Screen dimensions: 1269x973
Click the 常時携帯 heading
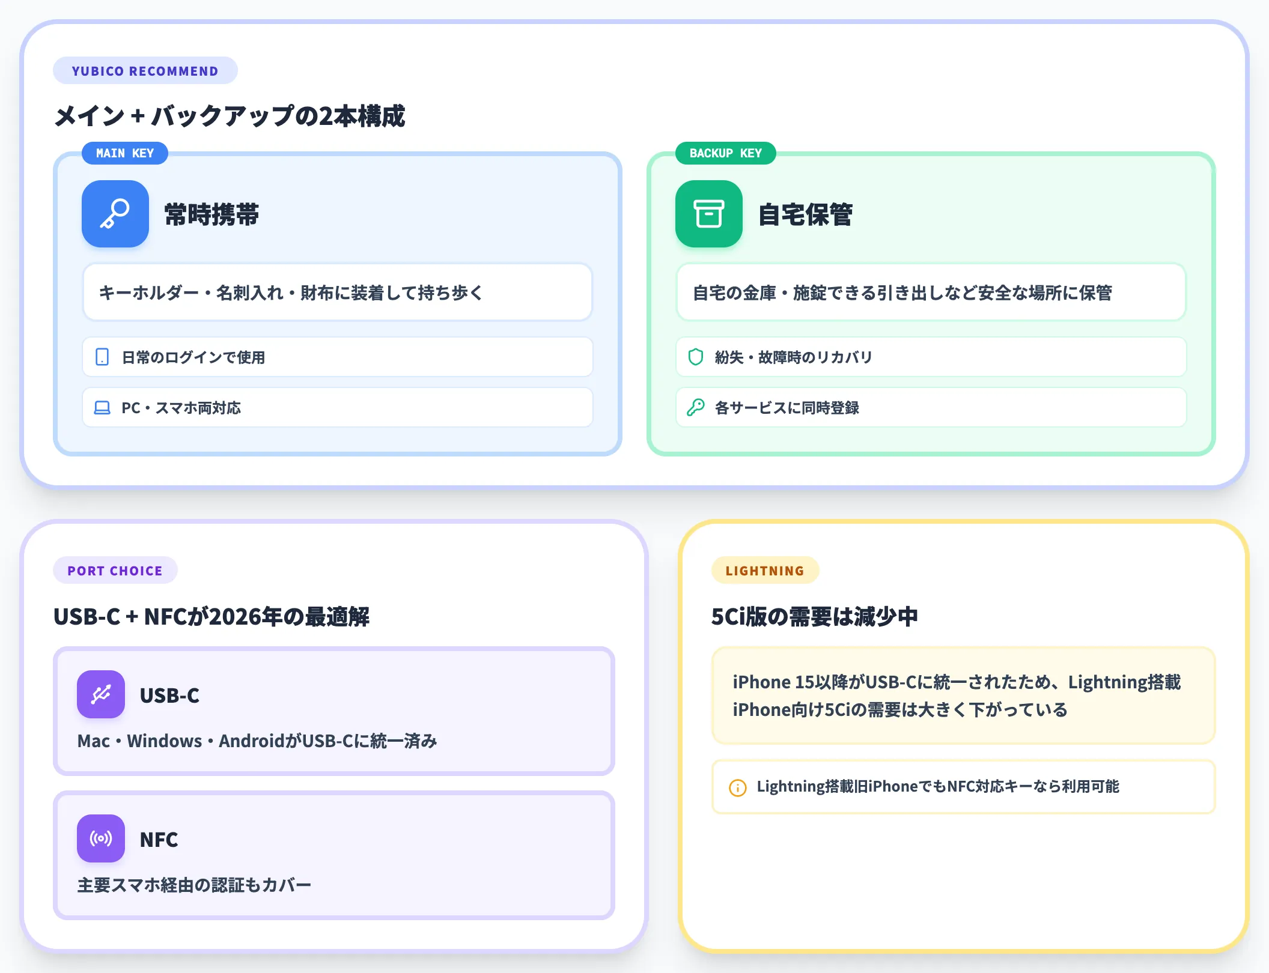click(x=211, y=214)
